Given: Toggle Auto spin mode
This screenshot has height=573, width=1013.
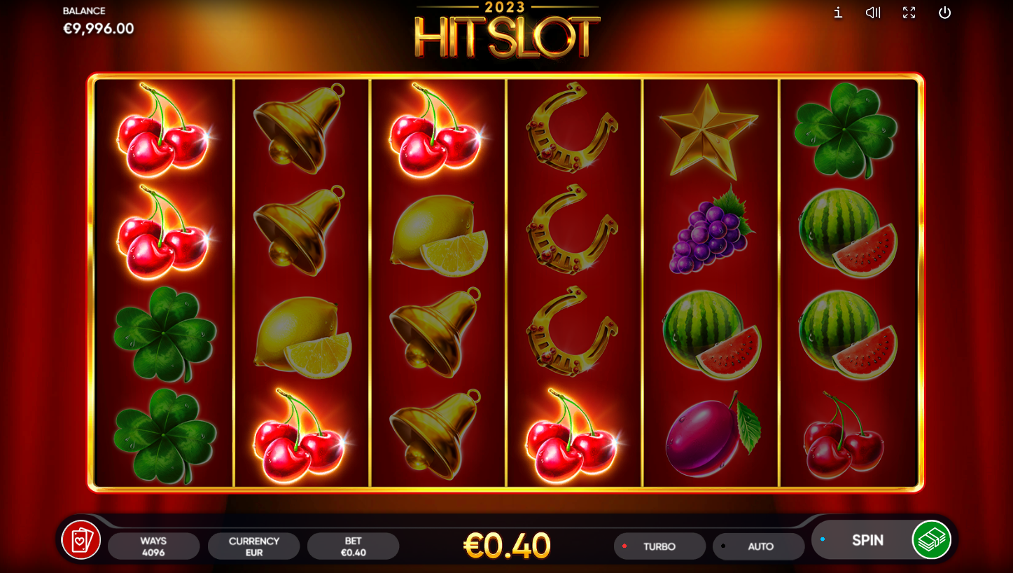Looking at the screenshot, I should tap(759, 546).
